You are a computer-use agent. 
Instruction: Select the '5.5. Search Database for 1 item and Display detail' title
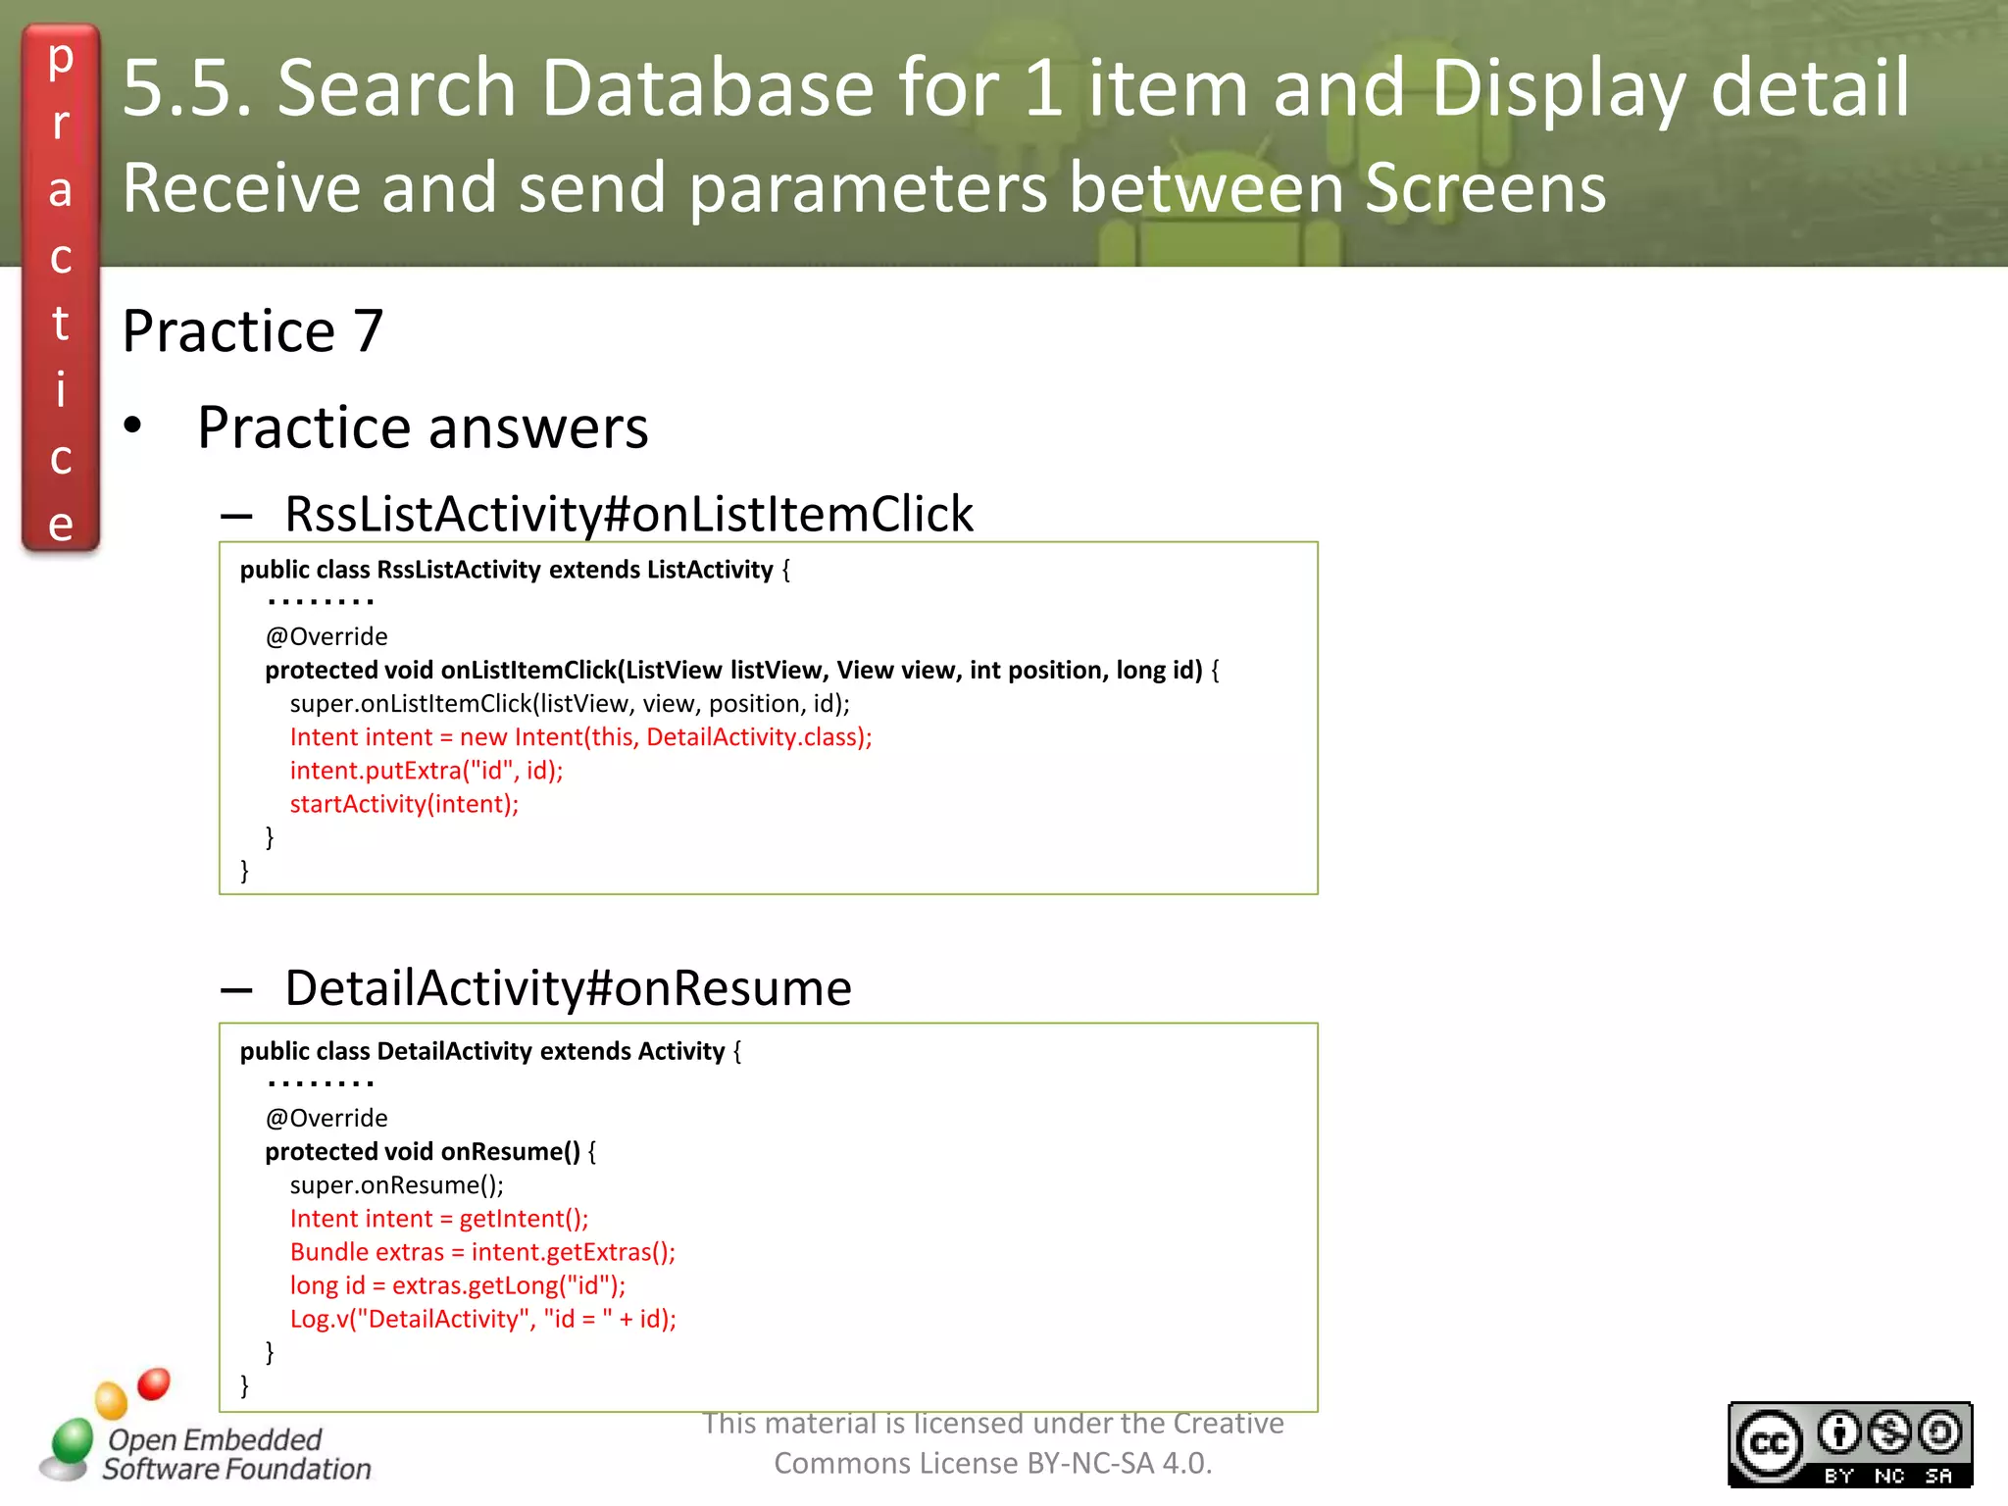[1016, 87]
